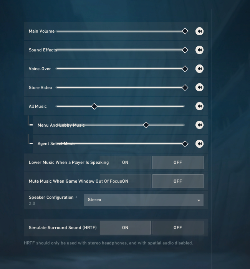Screen dimensions: 250x269
Task: Mute the Main Volume speaker icon
Action: pos(199,31)
